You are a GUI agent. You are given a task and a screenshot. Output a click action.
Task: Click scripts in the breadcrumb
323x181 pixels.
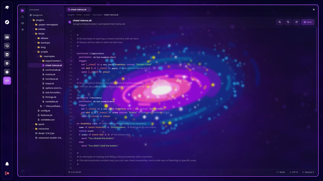click(x=87, y=15)
